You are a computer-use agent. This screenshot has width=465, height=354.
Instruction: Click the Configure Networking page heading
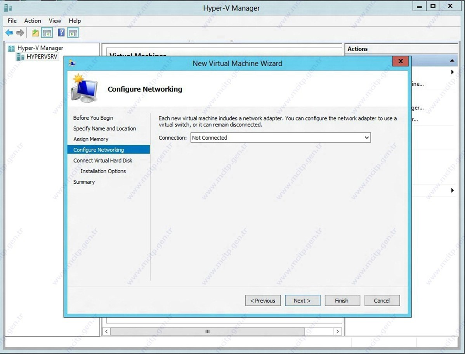(x=145, y=89)
